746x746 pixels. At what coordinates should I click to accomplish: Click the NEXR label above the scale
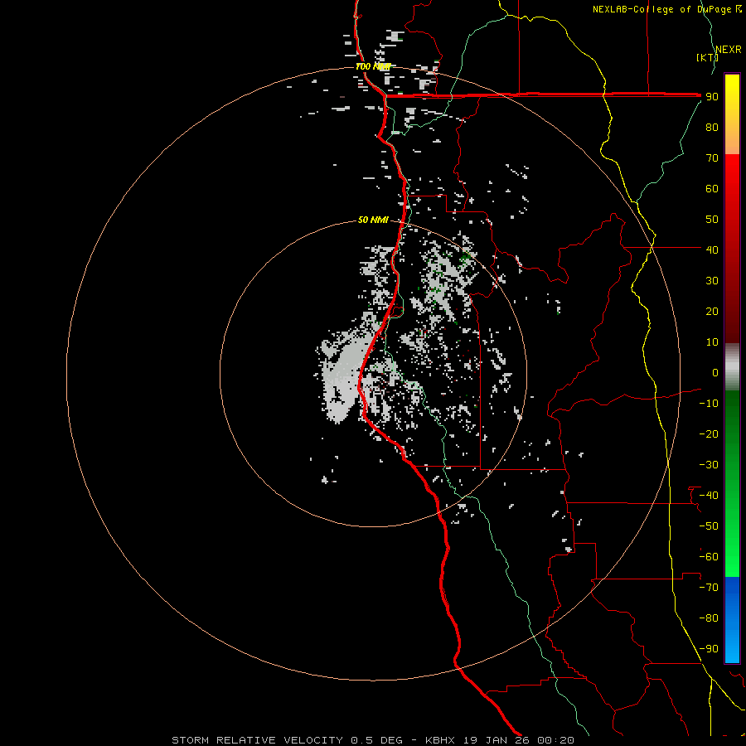pyautogui.click(x=728, y=50)
